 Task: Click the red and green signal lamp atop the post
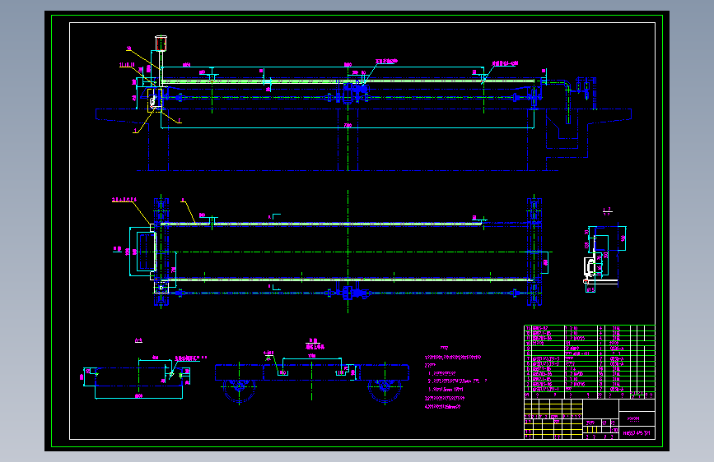coord(161,44)
